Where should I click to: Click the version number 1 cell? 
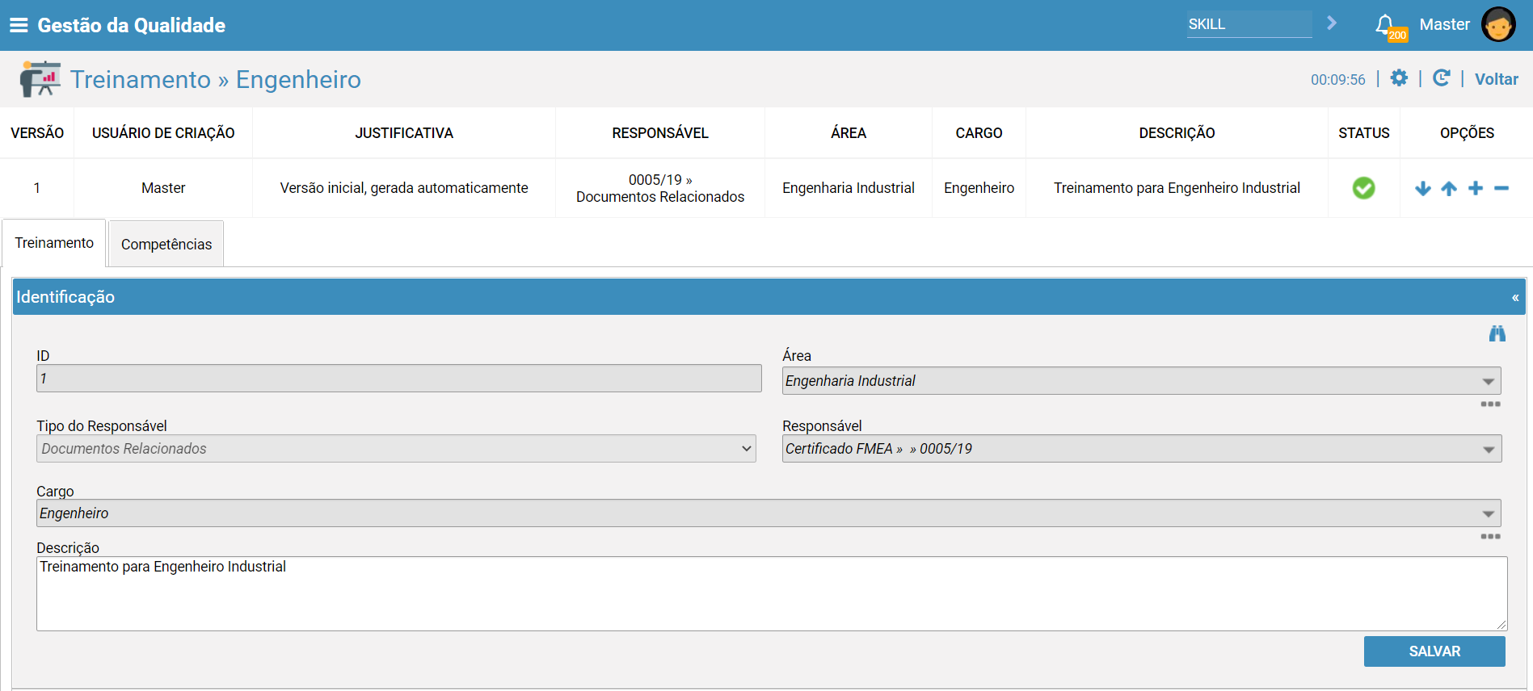[x=36, y=188]
